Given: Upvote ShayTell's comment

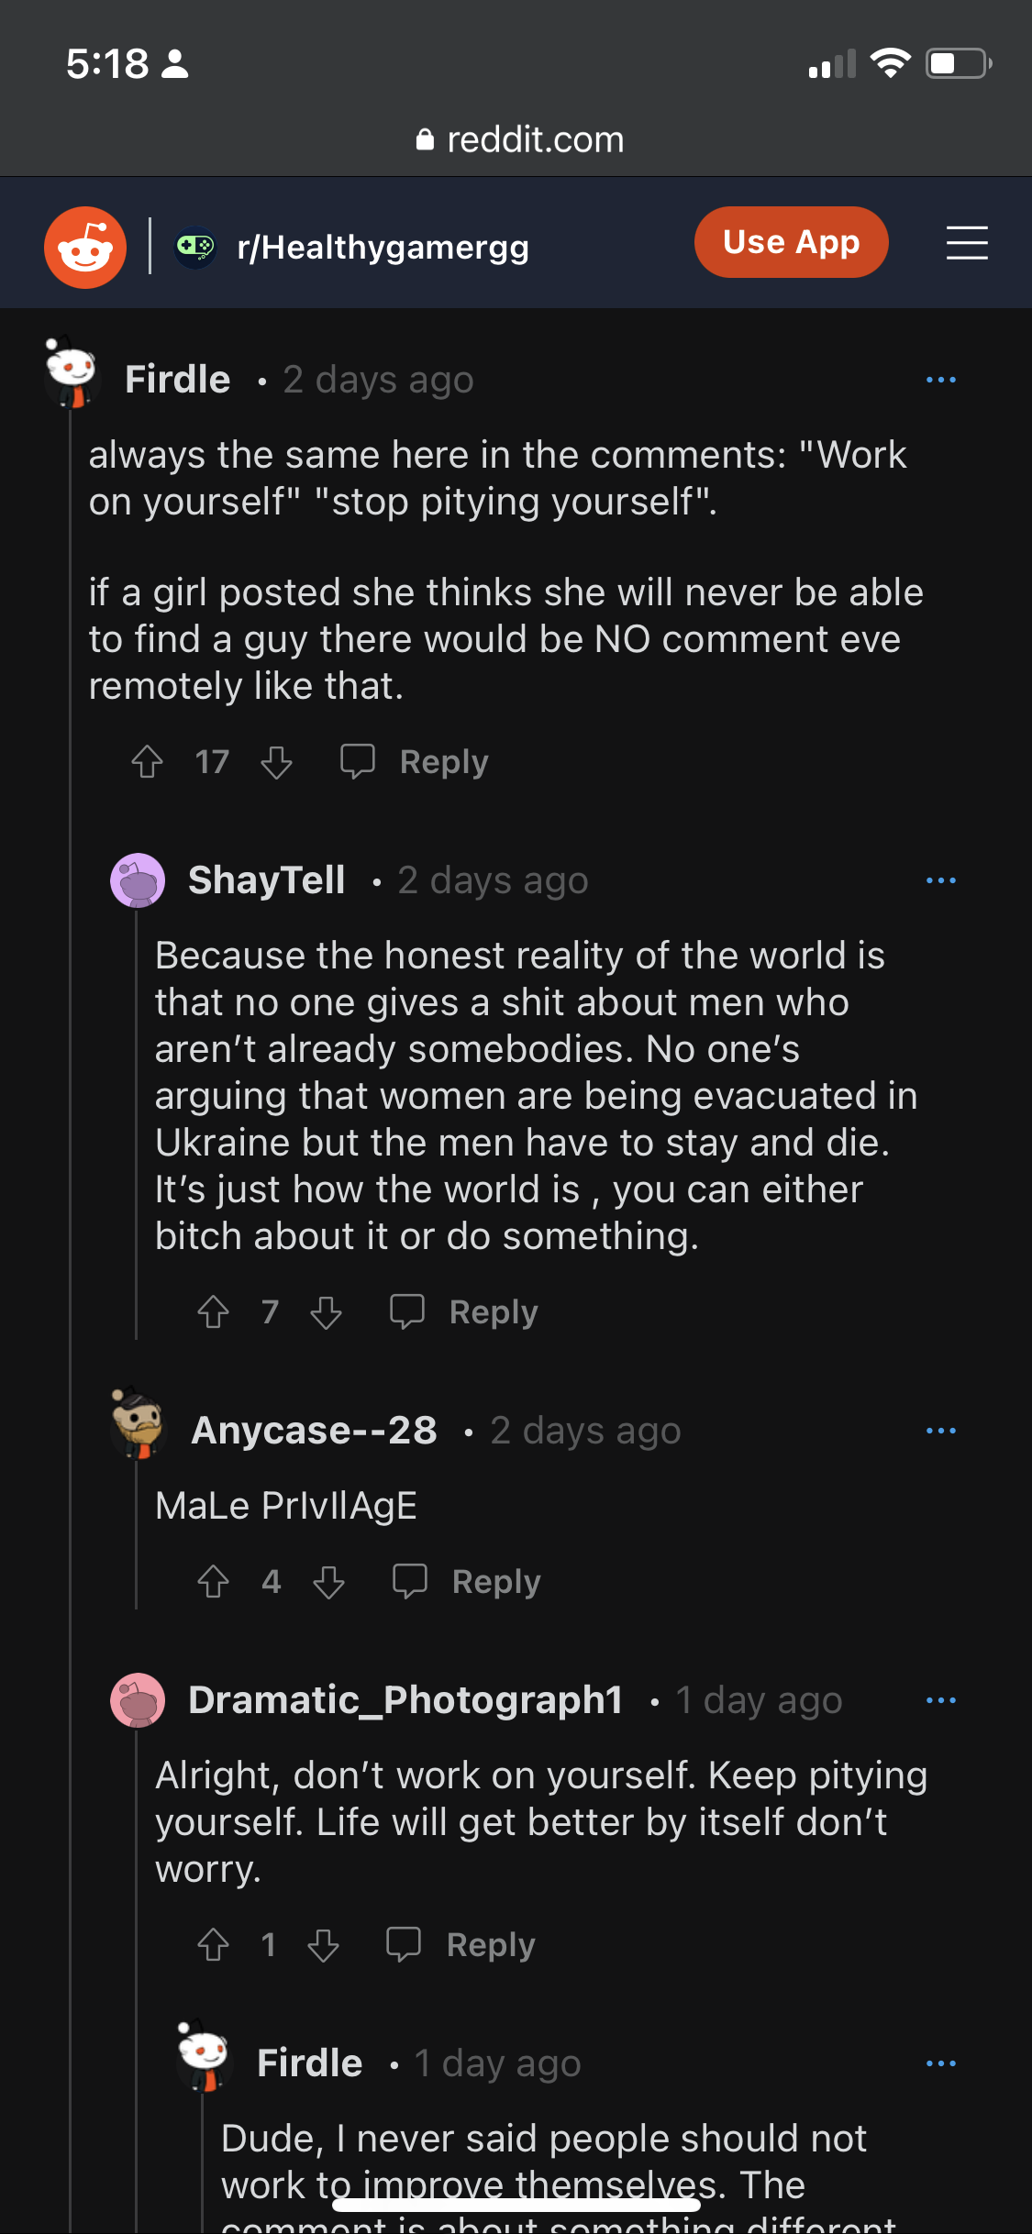Looking at the screenshot, I should [214, 1312].
